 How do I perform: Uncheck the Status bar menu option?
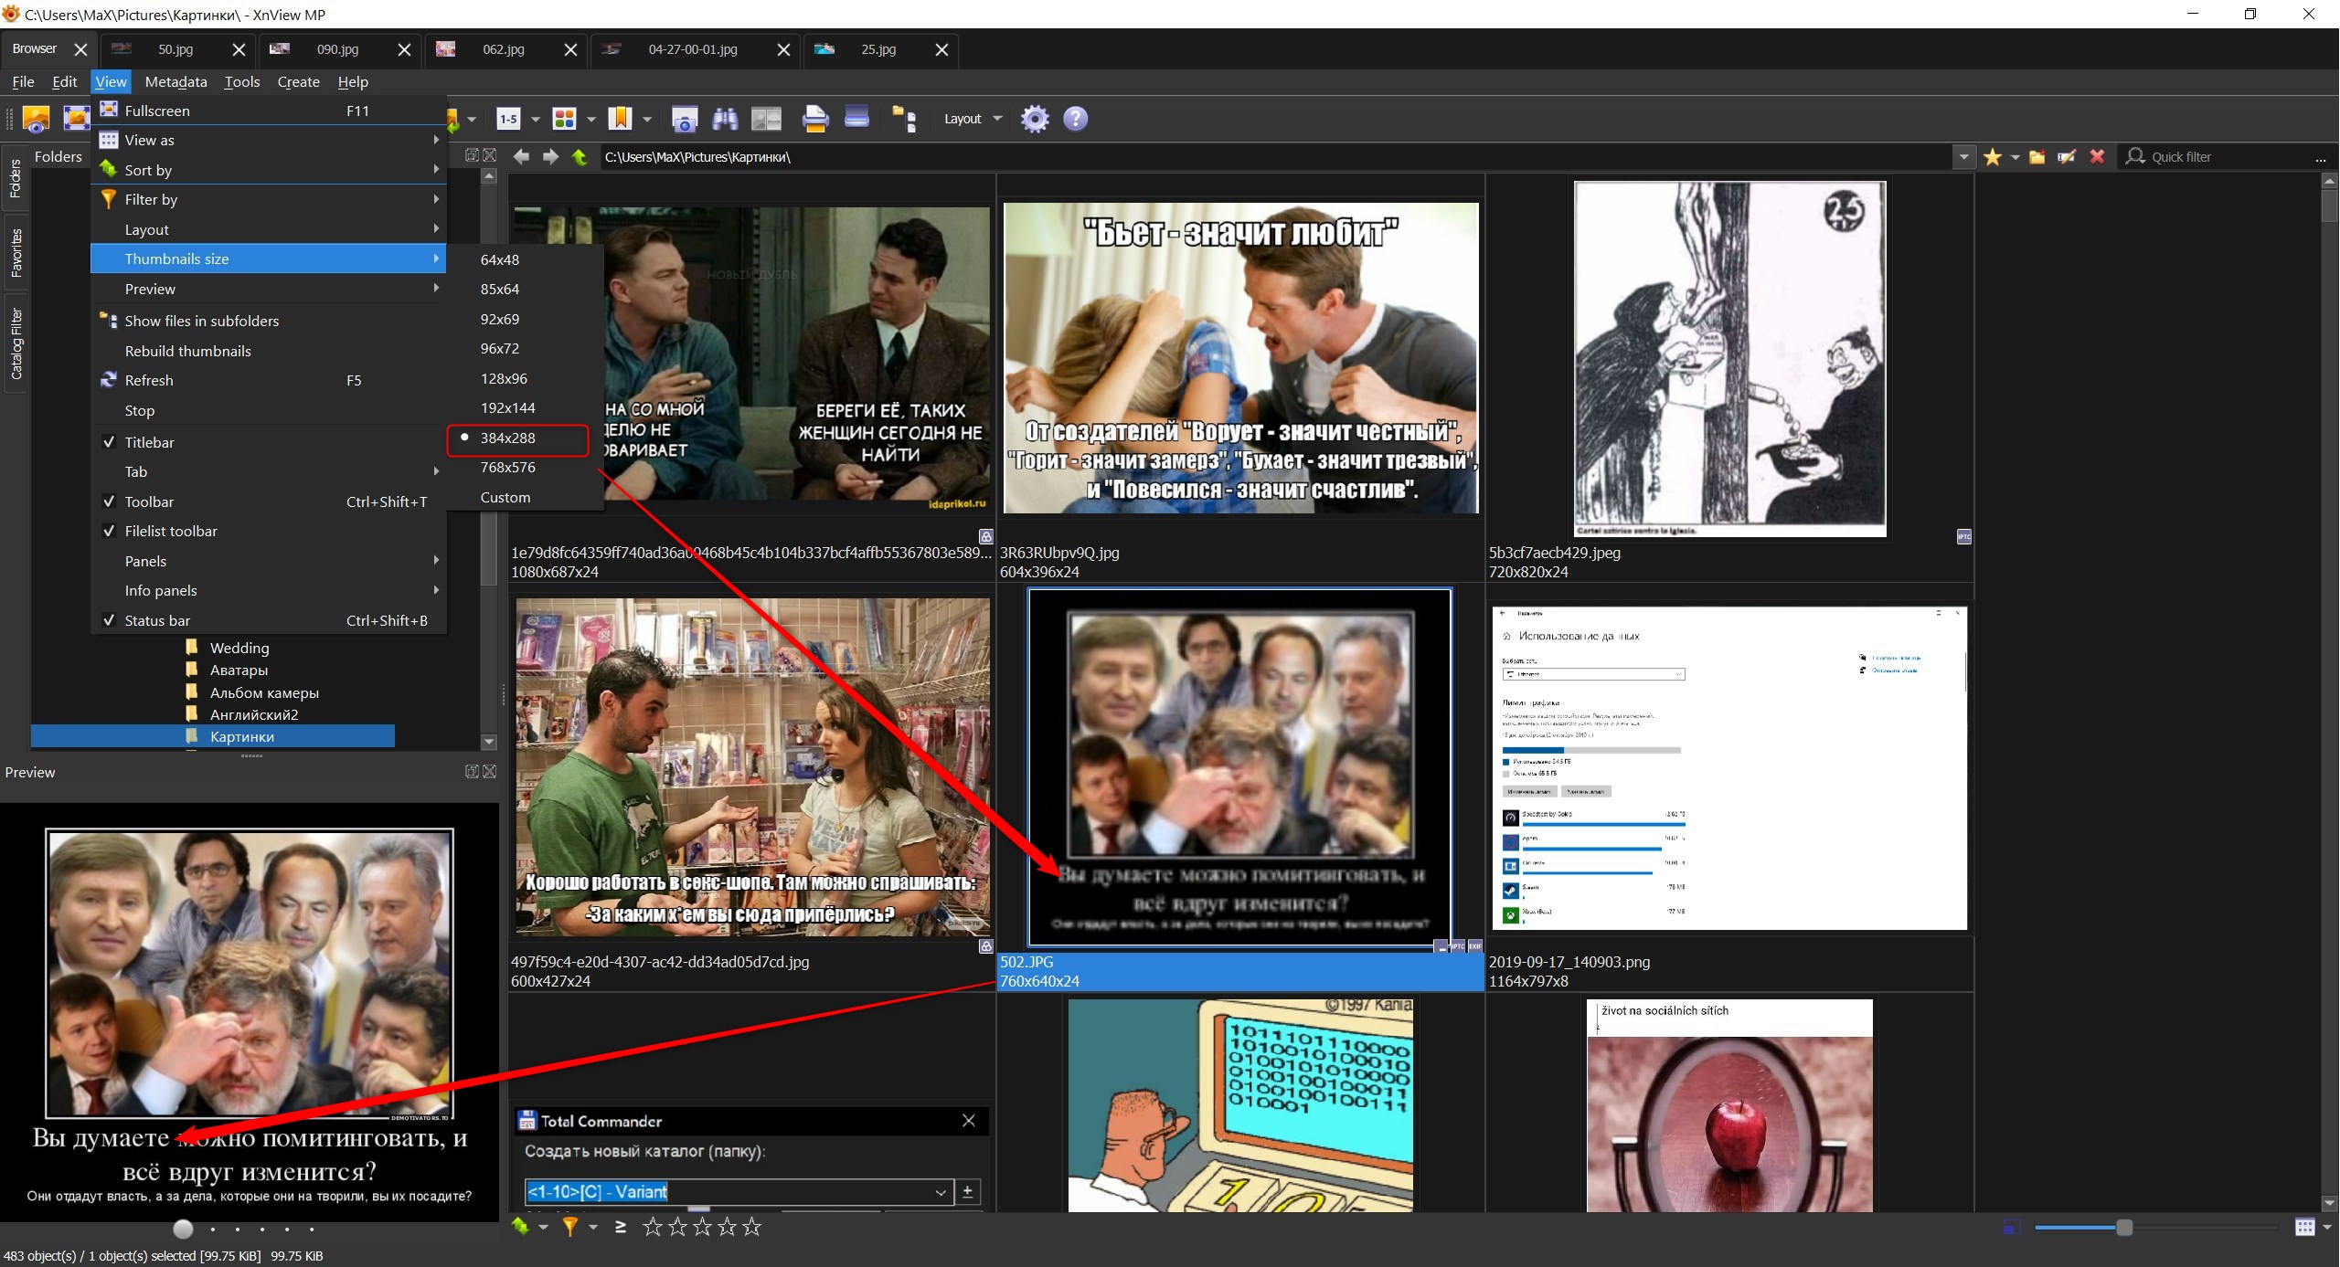click(x=157, y=620)
